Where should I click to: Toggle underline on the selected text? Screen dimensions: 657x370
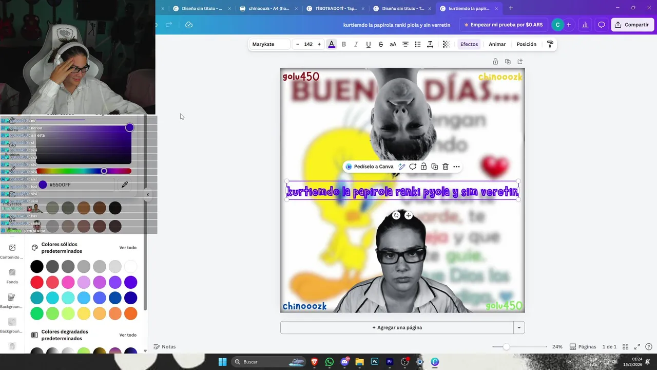tap(369, 44)
